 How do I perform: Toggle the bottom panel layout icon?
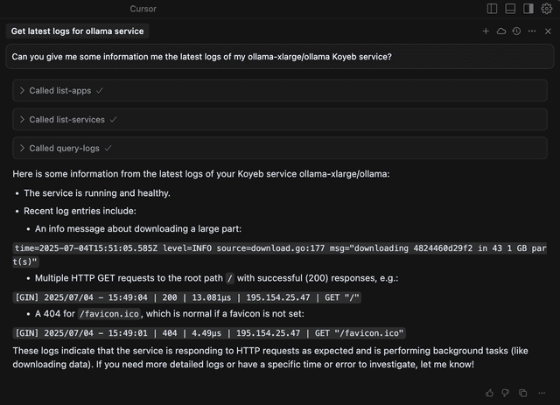click(510, 9)
